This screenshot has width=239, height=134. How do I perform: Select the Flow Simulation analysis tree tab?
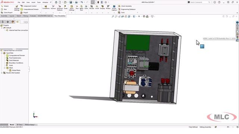tap(18, 22)
